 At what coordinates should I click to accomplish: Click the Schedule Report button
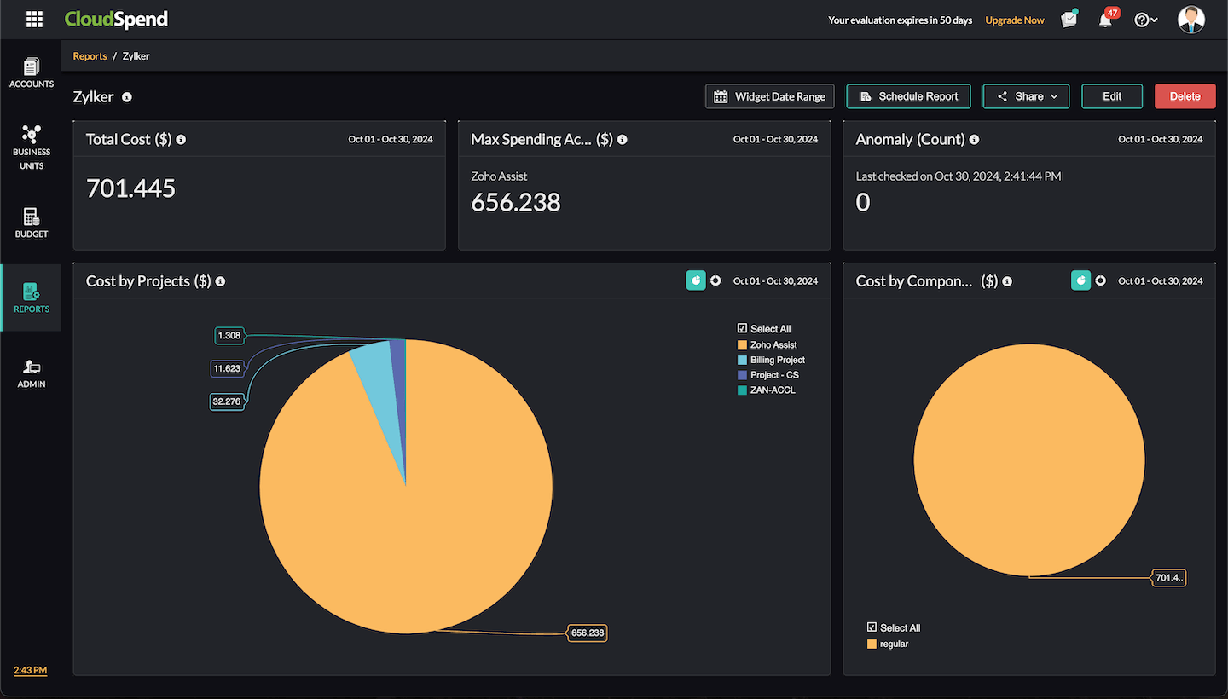(x=908, y=96)
